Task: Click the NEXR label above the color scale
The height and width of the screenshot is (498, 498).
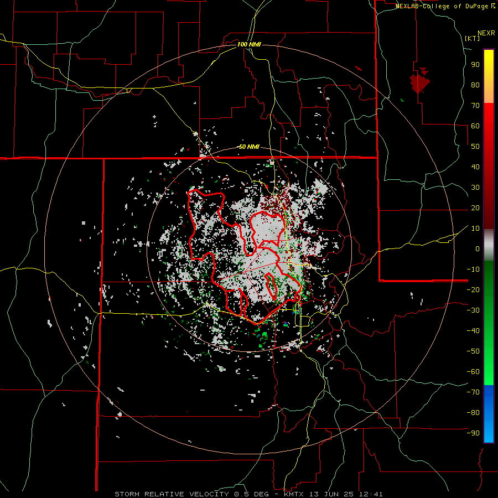Action: (x=486, y=33)
